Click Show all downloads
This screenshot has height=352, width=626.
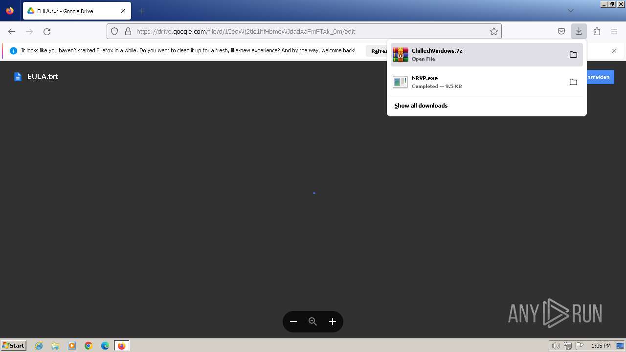click(x=421, y=106)
